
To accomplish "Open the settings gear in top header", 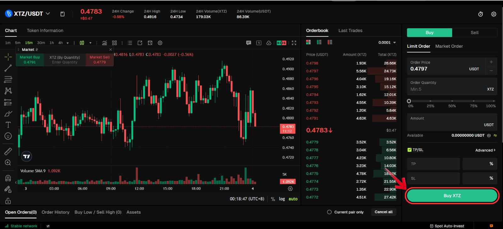I will (494, 14).
